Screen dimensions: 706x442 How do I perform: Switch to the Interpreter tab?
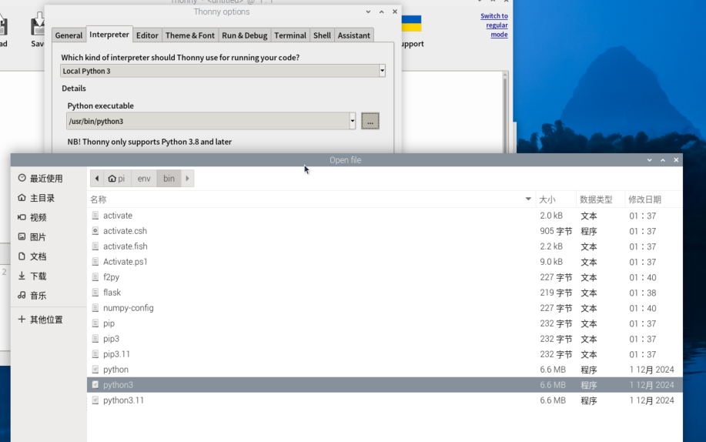(x=109, y=34)
